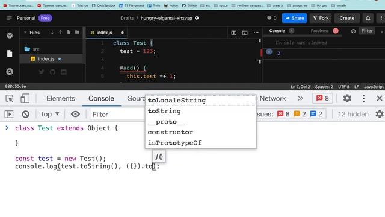This screenshot has height=217, width=385.
Task: Click the JavaScript language status item
Action: click(374, 87)
